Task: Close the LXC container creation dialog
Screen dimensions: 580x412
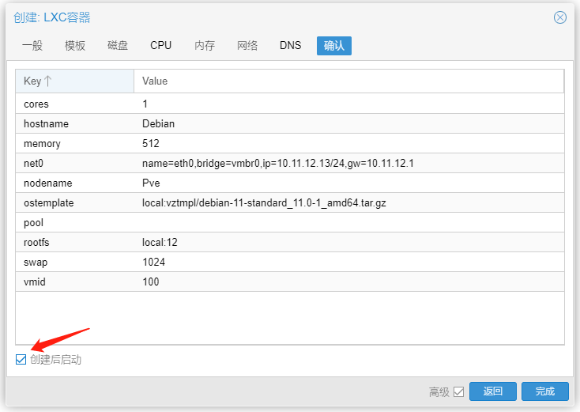Action: [560, 17]
